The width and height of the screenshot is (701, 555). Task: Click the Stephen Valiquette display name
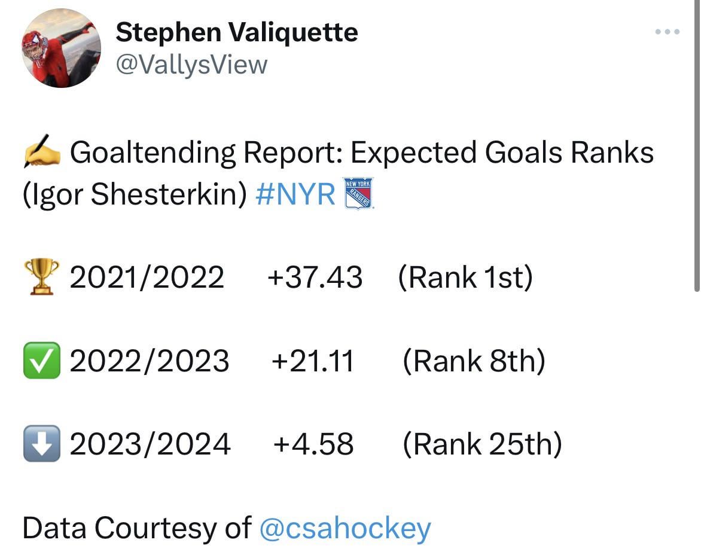(236, 32)
